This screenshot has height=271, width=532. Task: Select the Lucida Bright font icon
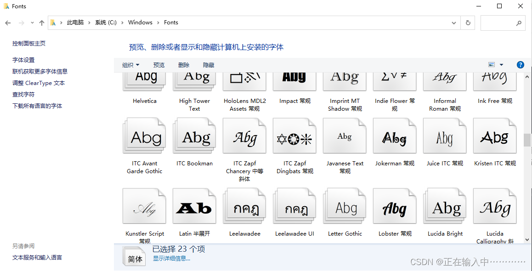(445, 206)
